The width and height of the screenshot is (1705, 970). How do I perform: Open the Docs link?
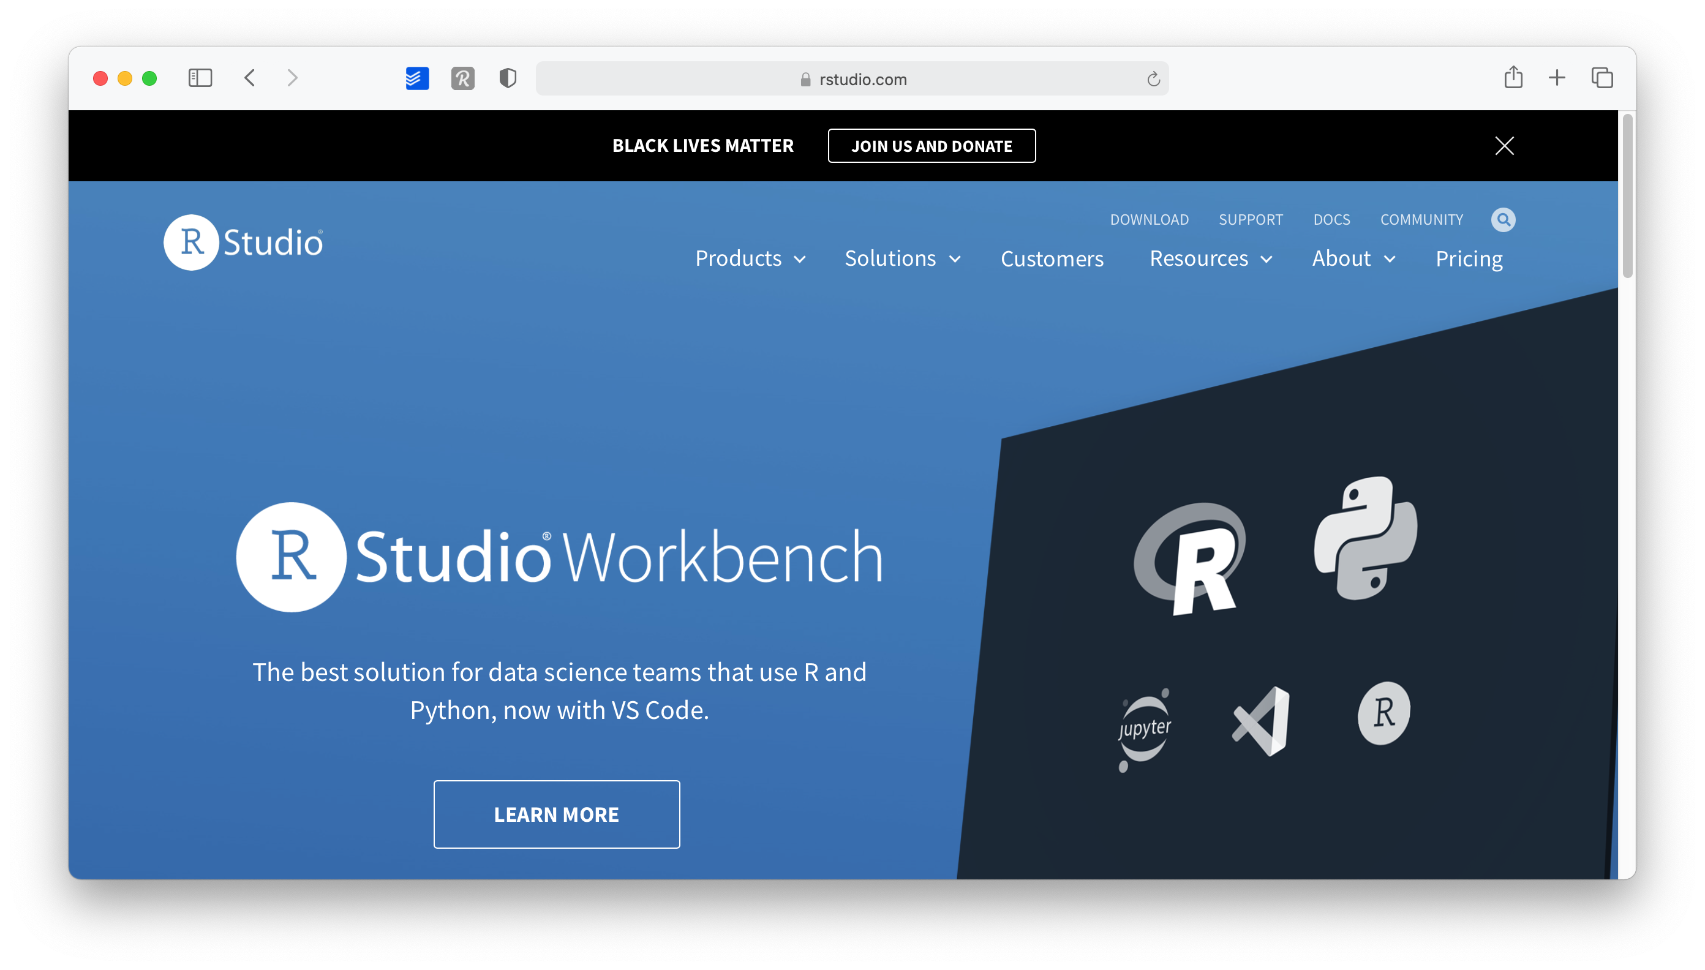[1331, 219]
